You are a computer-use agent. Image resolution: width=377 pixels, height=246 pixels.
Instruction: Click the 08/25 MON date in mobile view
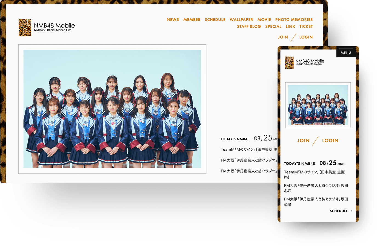click(x=332, y=163)
